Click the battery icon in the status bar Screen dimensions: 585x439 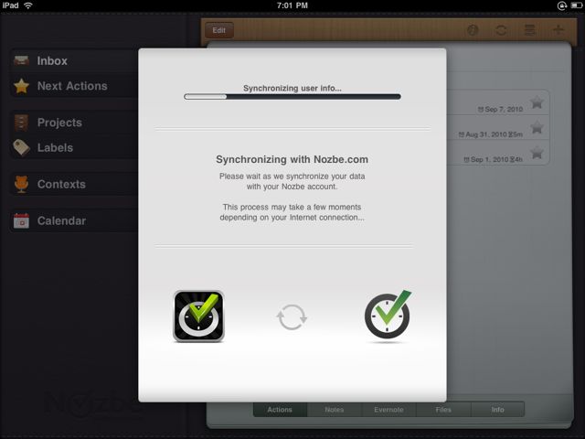tap(576, 5)
